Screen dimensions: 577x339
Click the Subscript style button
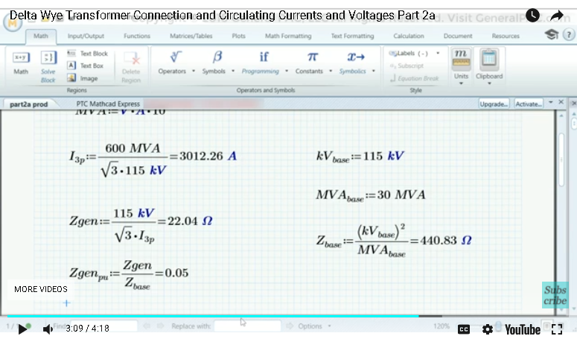tap(407, 66)
